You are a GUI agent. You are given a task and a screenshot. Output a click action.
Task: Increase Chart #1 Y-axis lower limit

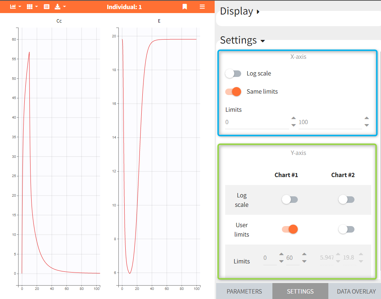pos(281,254)
